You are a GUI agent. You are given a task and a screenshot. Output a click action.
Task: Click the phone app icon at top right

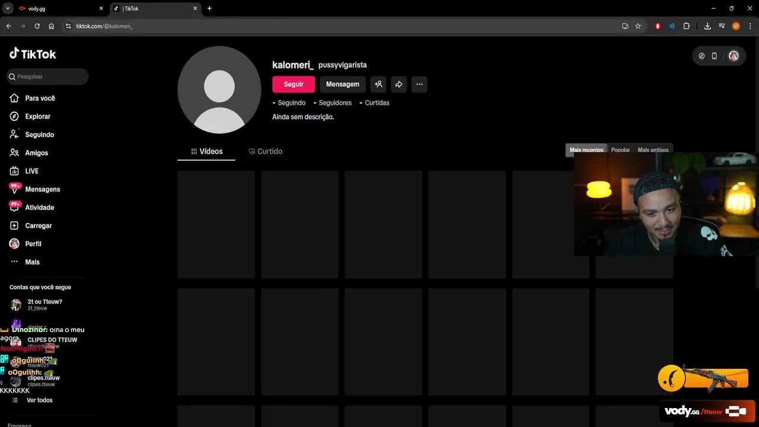(714, 56)
